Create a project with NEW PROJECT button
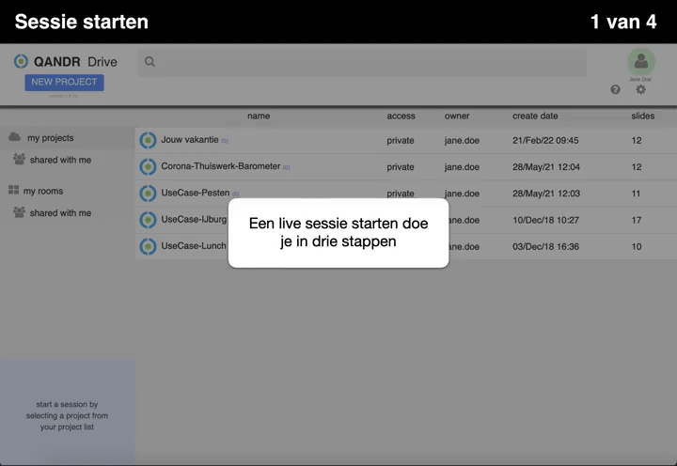Viewport: 677px width, 466px height. (x=64, y=82)
